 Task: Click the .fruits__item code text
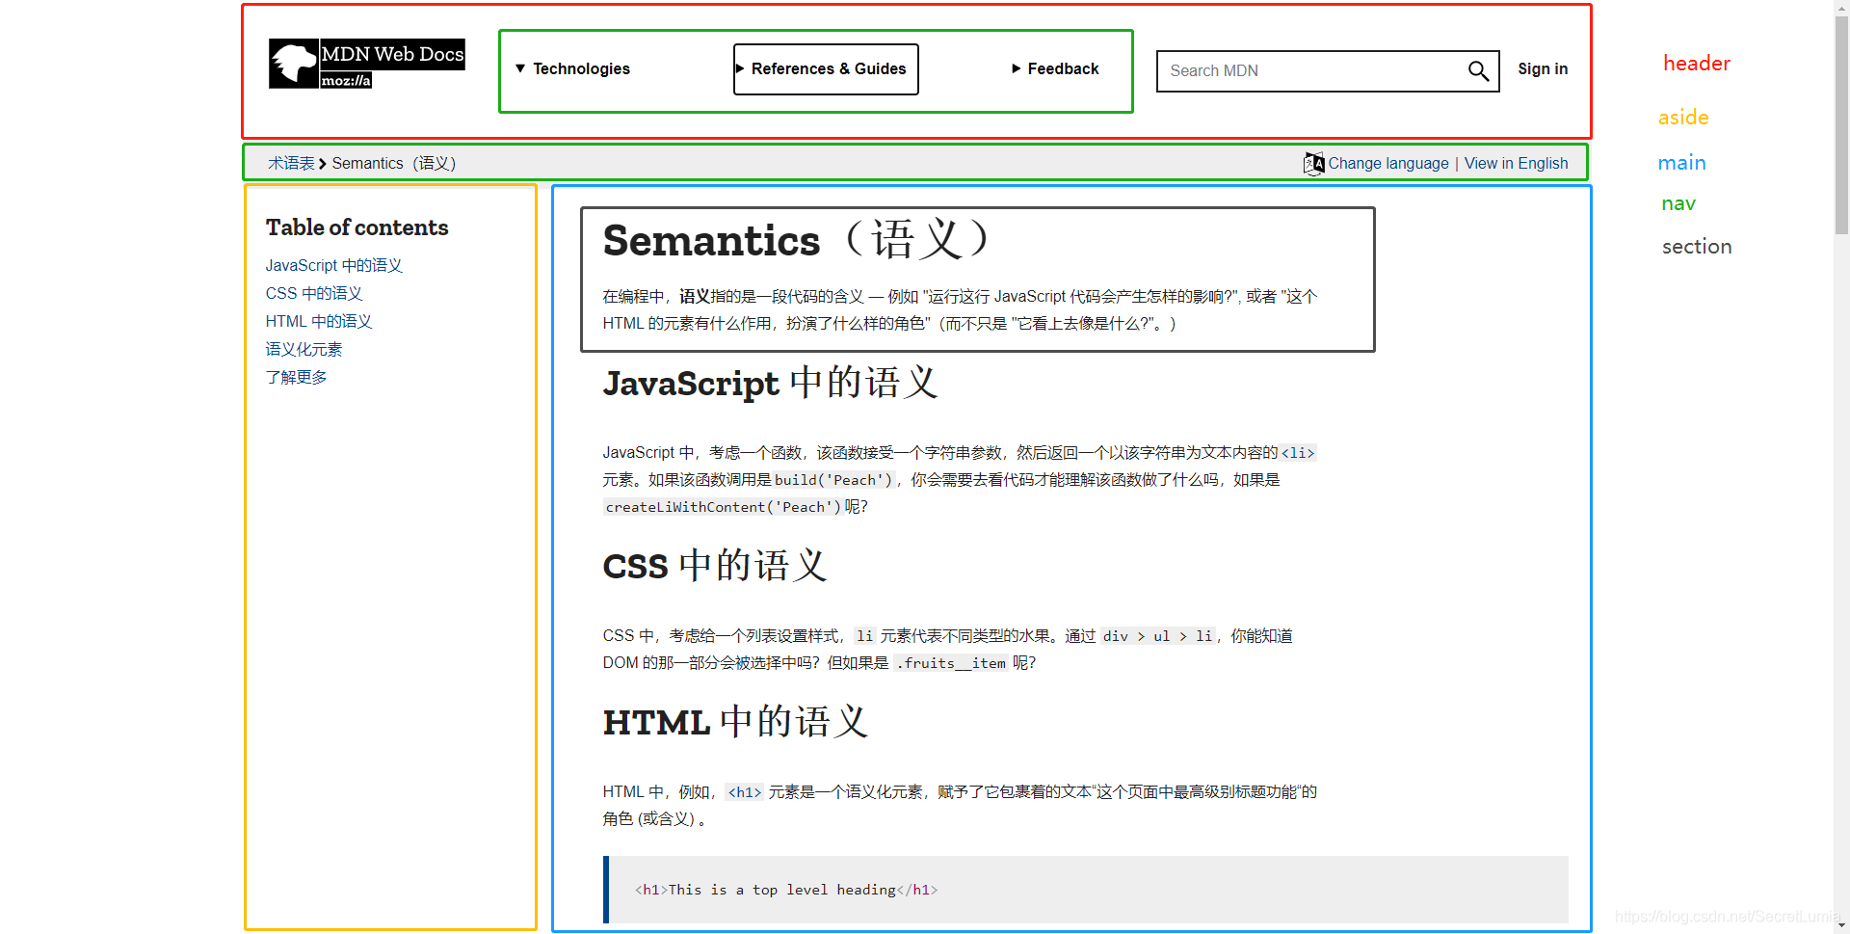pos(951,662)
